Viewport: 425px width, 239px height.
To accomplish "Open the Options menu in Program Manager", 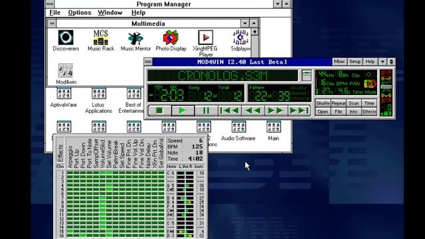I will (80, 13).
